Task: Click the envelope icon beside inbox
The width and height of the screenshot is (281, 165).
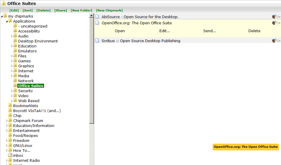Action: point(10,155)
